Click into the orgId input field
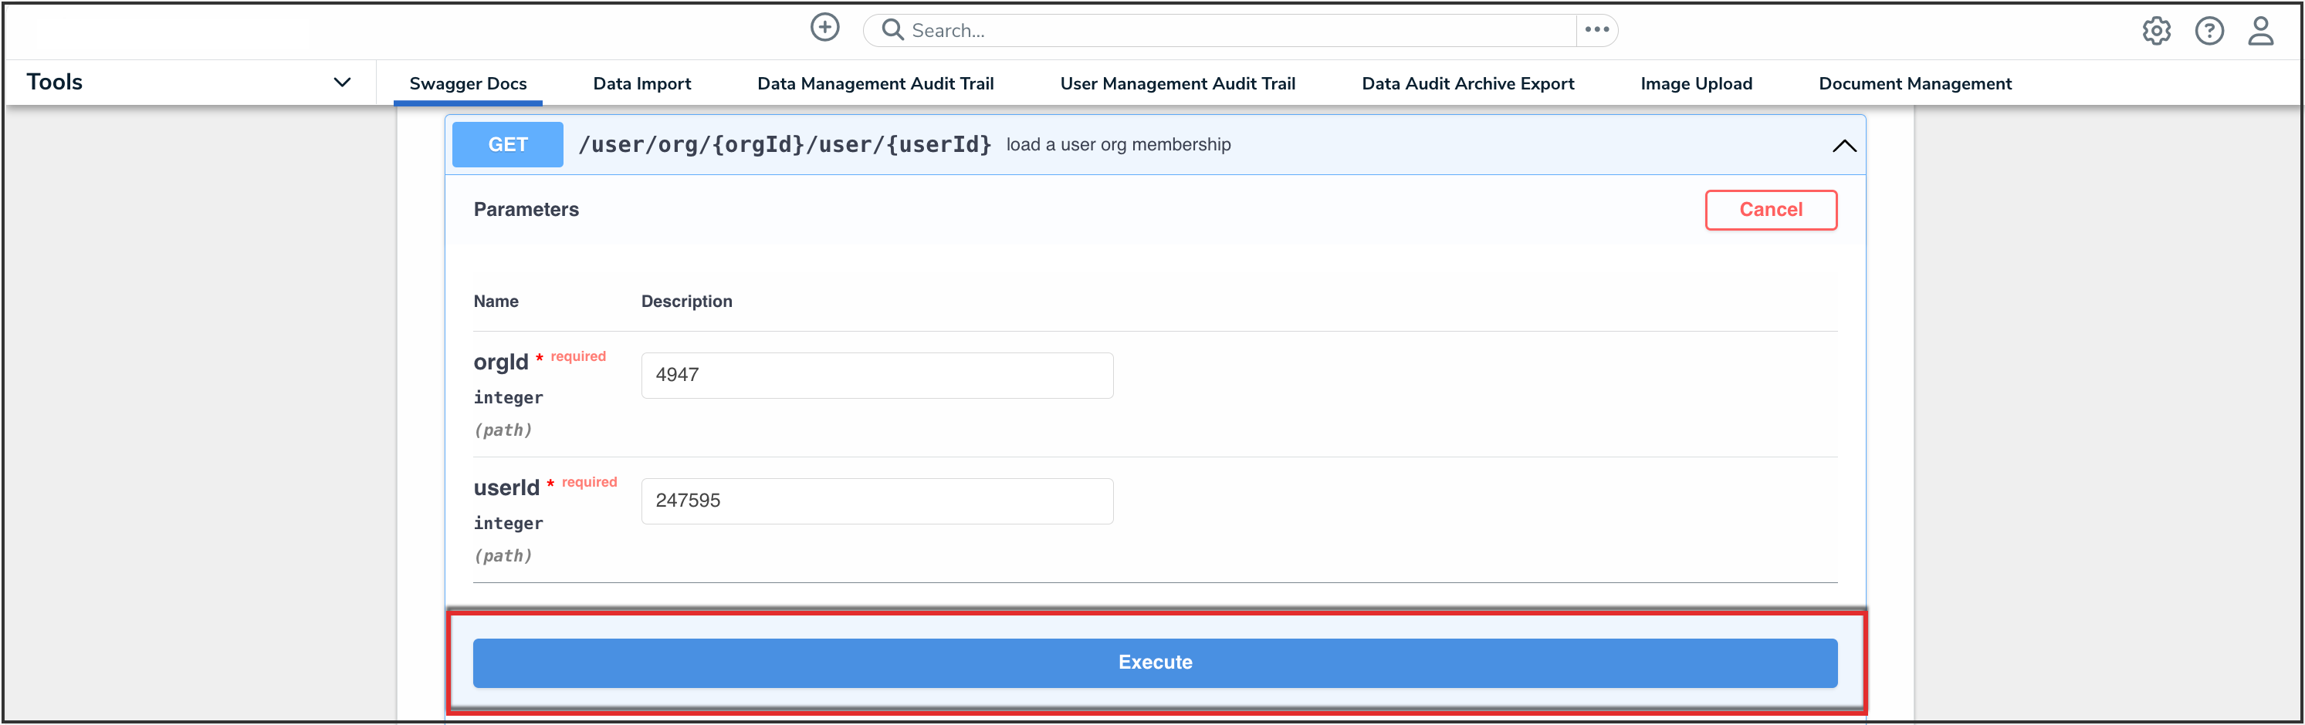 tap(876, 376)
